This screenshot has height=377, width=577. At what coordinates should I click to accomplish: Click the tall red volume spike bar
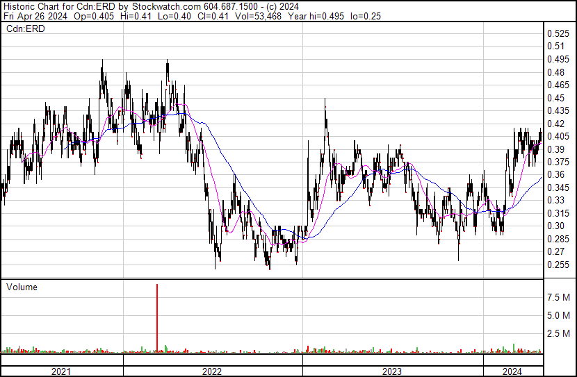click(x=157, y=317)
